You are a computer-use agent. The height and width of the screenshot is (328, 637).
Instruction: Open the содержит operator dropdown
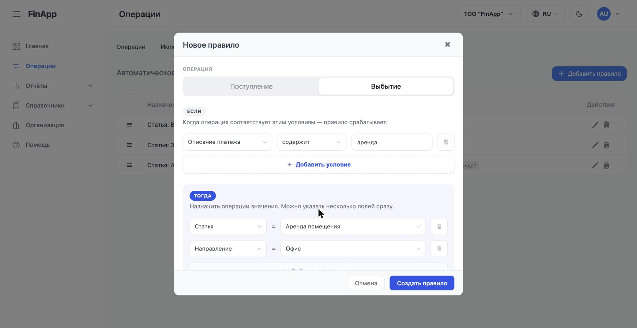(312, 142)
